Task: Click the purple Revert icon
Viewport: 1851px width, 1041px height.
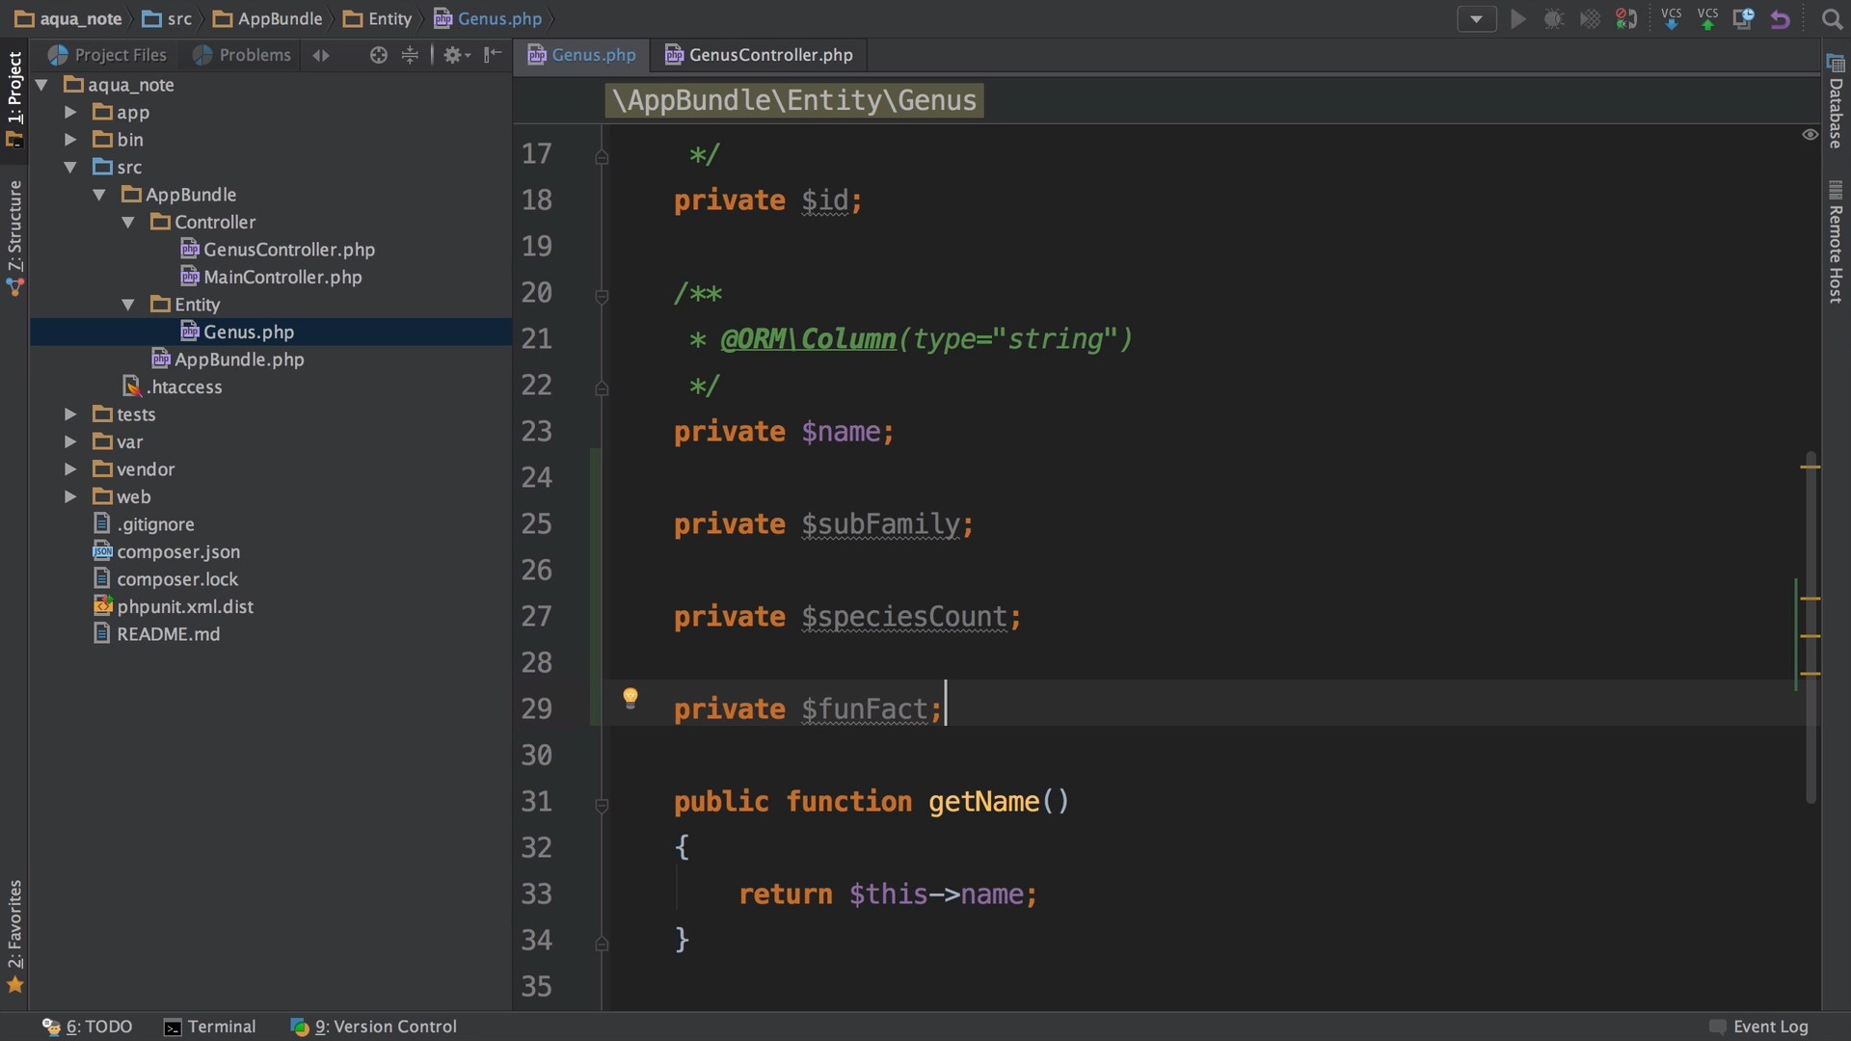Action: click(1780, 19)
